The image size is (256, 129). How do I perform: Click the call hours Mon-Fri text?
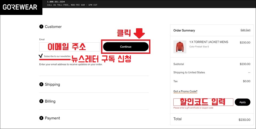[72, 5]
